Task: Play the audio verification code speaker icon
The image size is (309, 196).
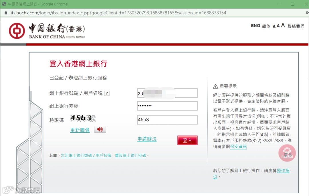Action: click(100, 129)
